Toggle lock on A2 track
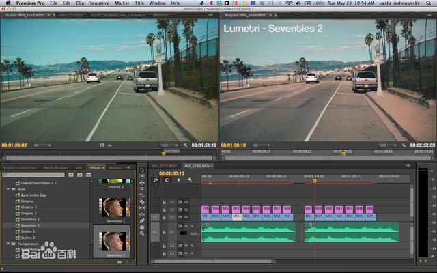Screen dimensions: 437x273 (164, 246)
